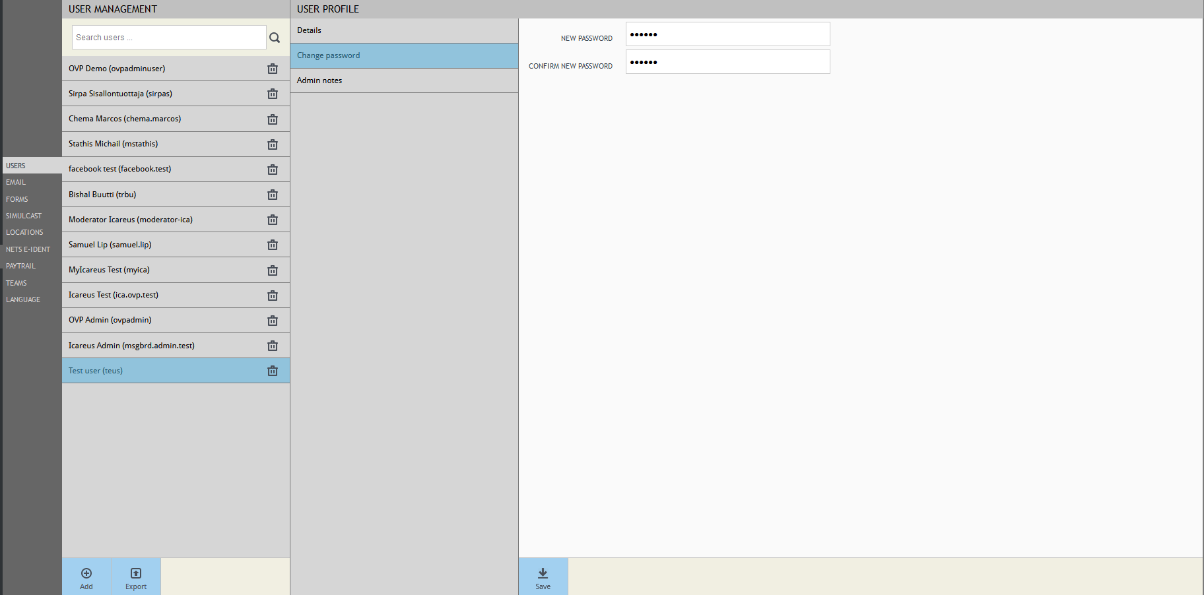Focus the New Password field

(727, 34)
